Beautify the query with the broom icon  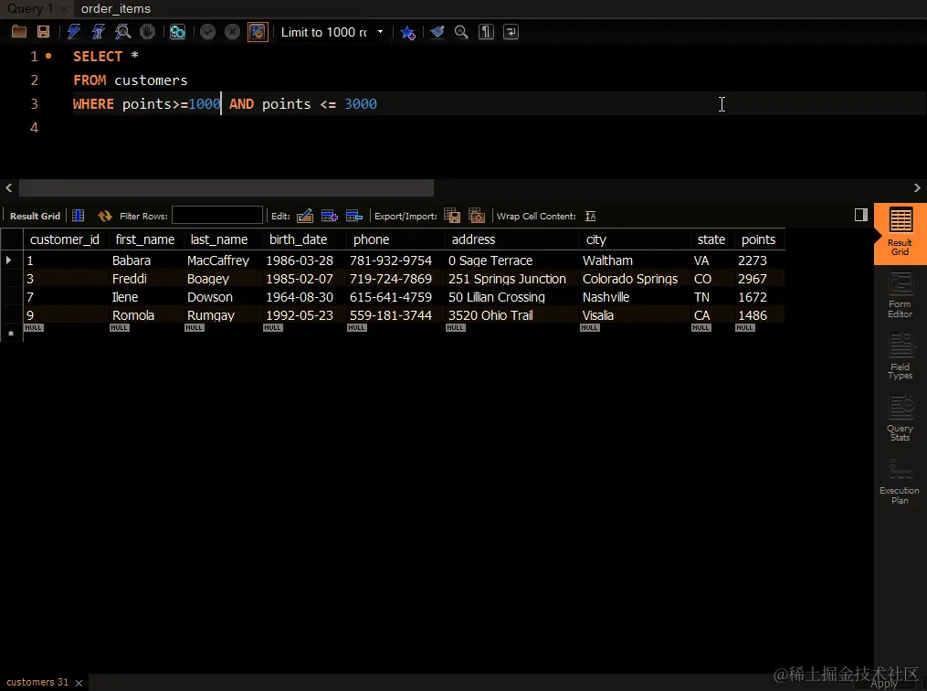pos(437,32)
